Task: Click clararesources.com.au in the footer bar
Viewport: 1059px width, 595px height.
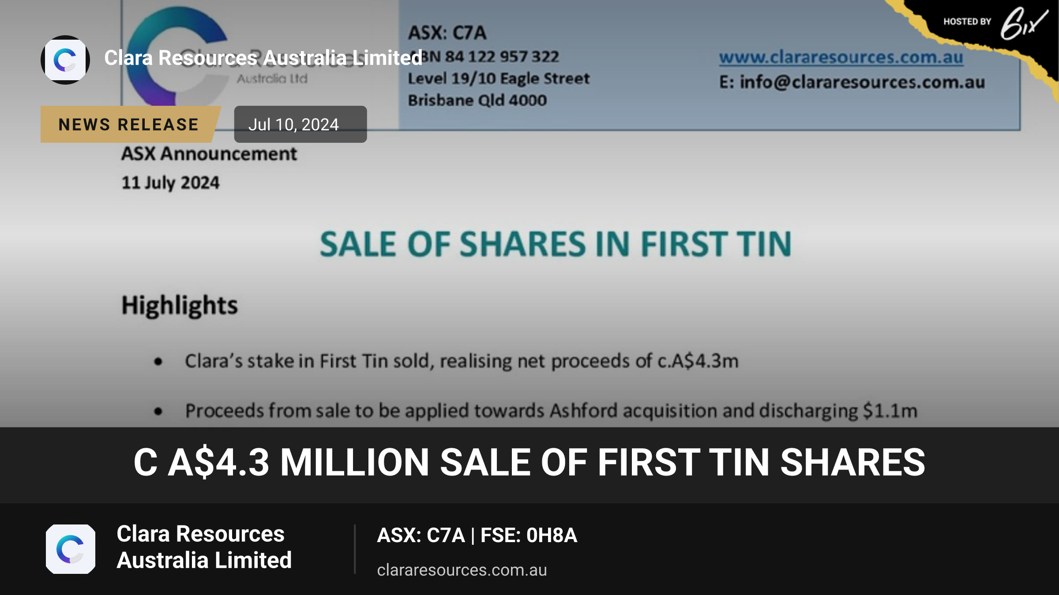Action: pyautogui.click(x=462, y=570)
